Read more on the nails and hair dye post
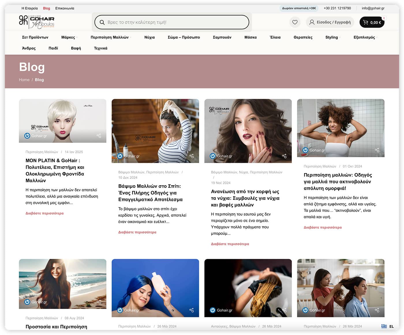404x335 pixels. [x=230, y=244]
